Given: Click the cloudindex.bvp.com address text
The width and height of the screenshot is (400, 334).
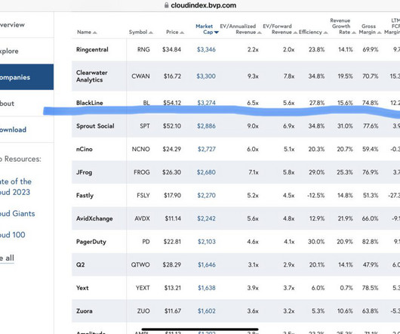Looking at the screenshot, I should point(203,5).
